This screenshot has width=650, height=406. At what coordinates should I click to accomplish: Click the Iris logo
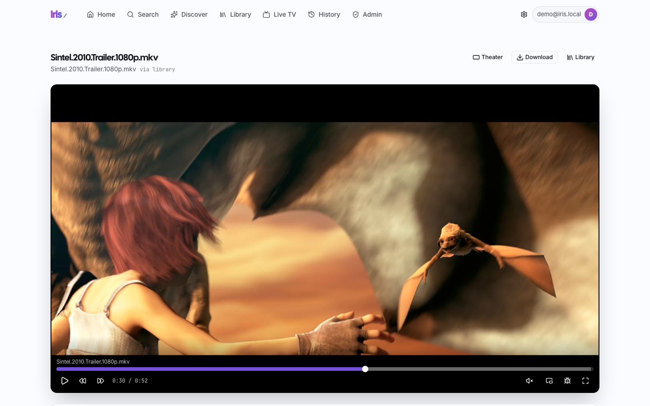[x=58, y=14]
